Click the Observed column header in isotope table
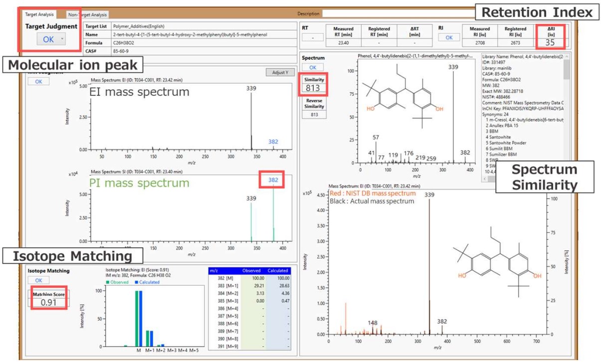This screenshot has height=362, width=601. 253,270
